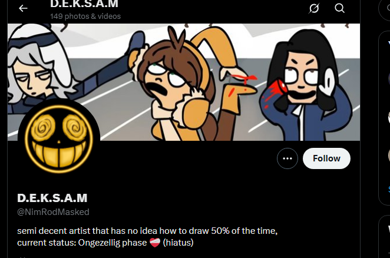Open third suggested account avatar in sidebar

pos(389,156)
